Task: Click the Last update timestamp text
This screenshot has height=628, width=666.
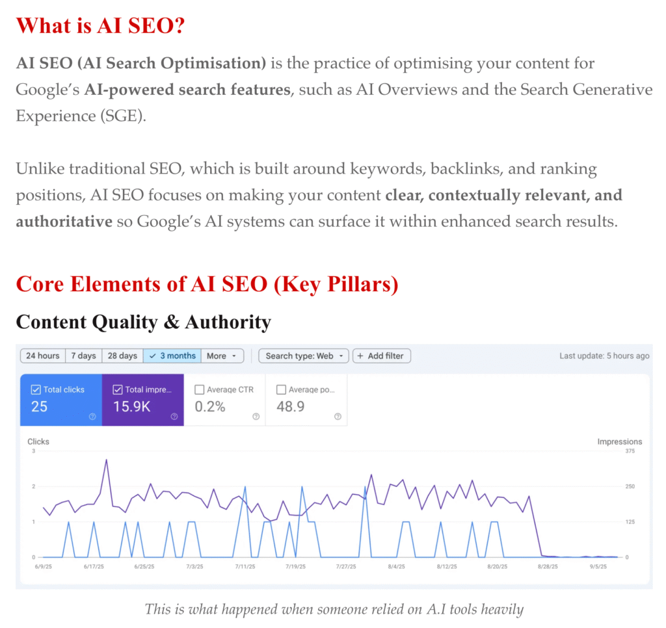Action: tap(604, 356)
